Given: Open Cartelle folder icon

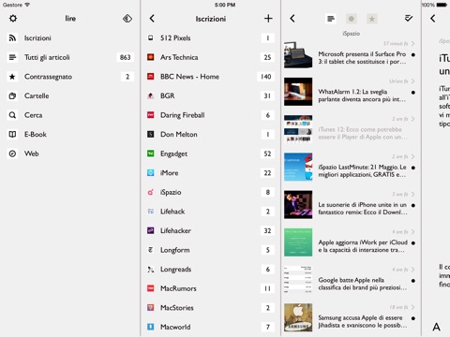Looking at the screenshot, I should pyautogui.click(x=12, y=95).
